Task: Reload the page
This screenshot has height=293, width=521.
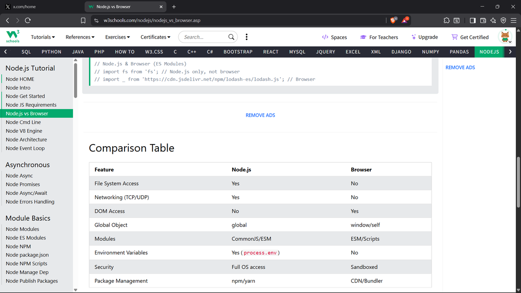Action: pos(28,20)
